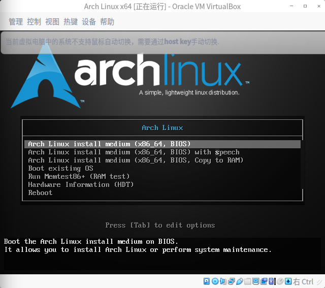Viewport: 325px width, 288px height.
Task: Click the virtualization V CPU status icon
Action: [272, 281]
